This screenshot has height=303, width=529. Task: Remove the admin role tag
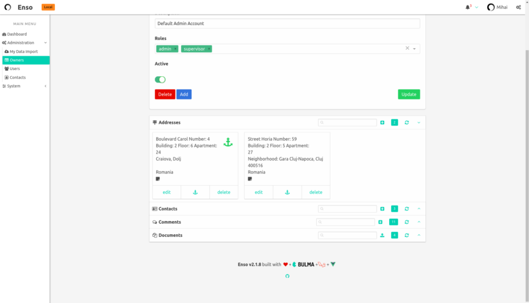pos(176,49)
